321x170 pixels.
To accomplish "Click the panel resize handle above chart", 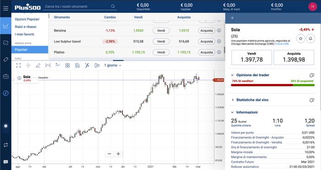I will [x=118, y=60].
